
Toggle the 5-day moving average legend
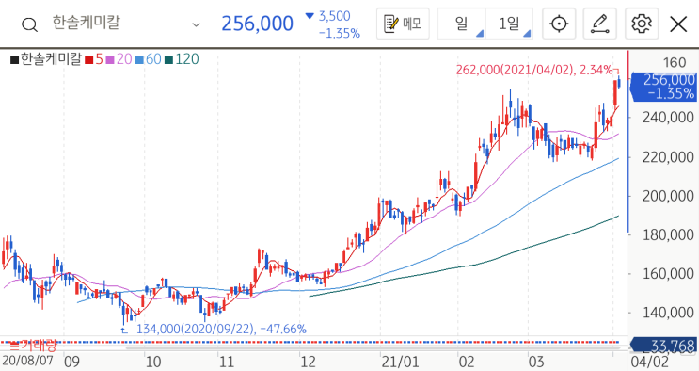click(94, 59)
